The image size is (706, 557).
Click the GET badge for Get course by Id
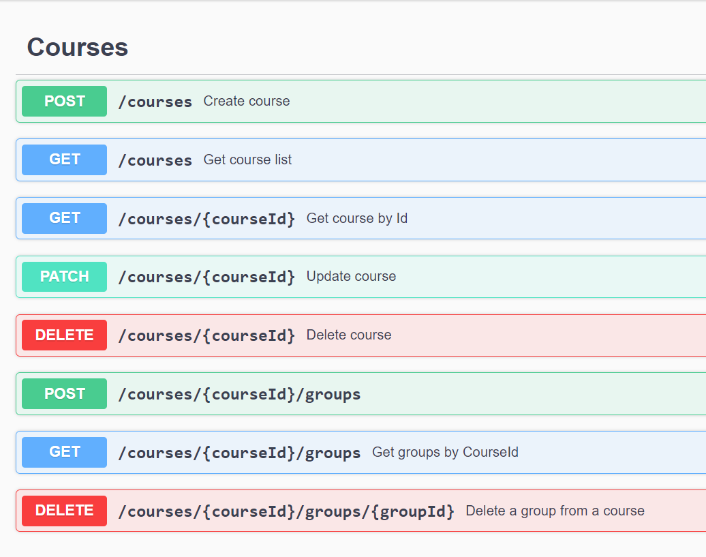64,218
